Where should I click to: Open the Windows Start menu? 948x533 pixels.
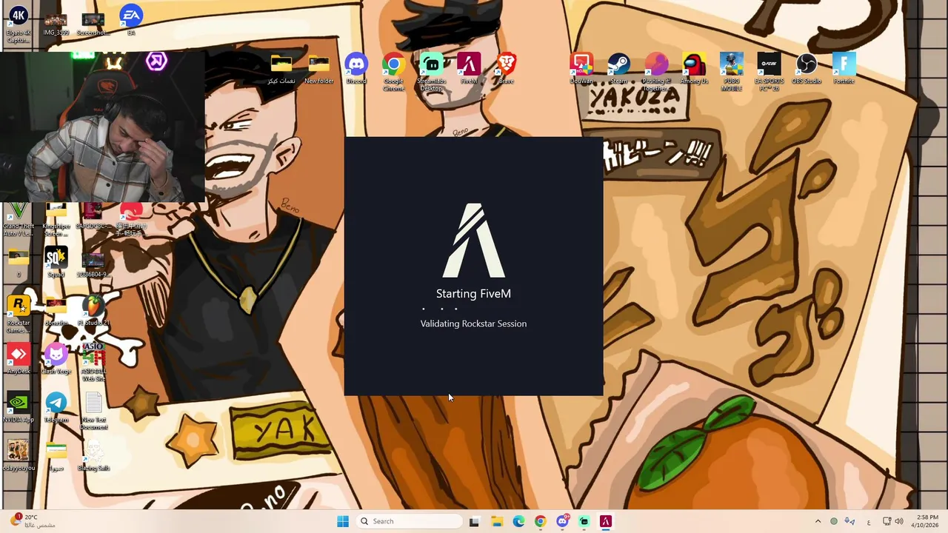[x=343, y=521]
